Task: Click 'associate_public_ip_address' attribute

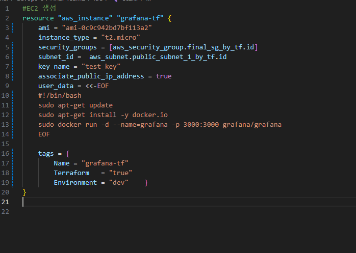Action: tap(91, 76)
